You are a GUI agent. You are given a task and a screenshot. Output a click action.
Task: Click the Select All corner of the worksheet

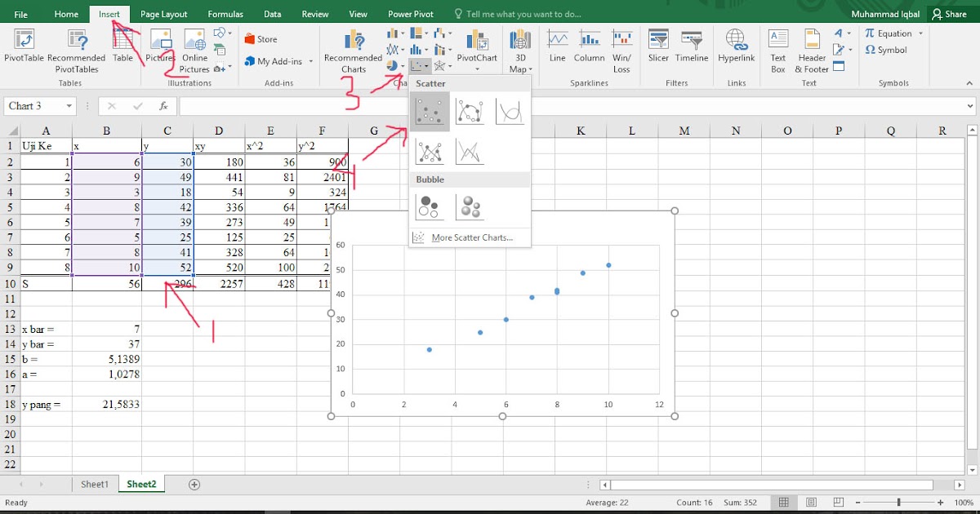click(x=11, y=131)
